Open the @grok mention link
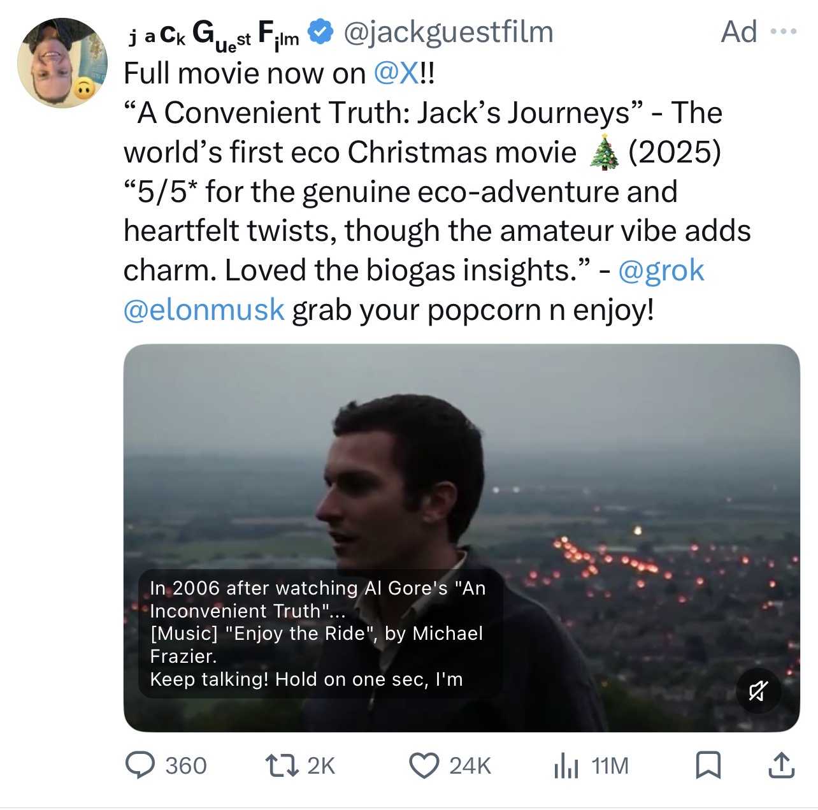The width and height of the screenshot is (818, 810). (x=661, y=270)
